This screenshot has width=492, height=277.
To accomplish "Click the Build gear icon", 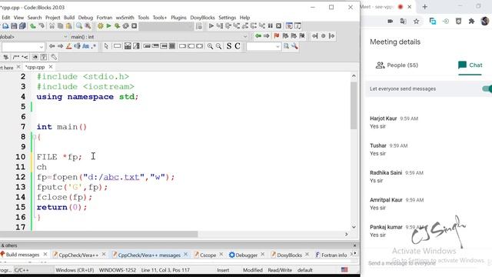I will (x=101, y=26).
